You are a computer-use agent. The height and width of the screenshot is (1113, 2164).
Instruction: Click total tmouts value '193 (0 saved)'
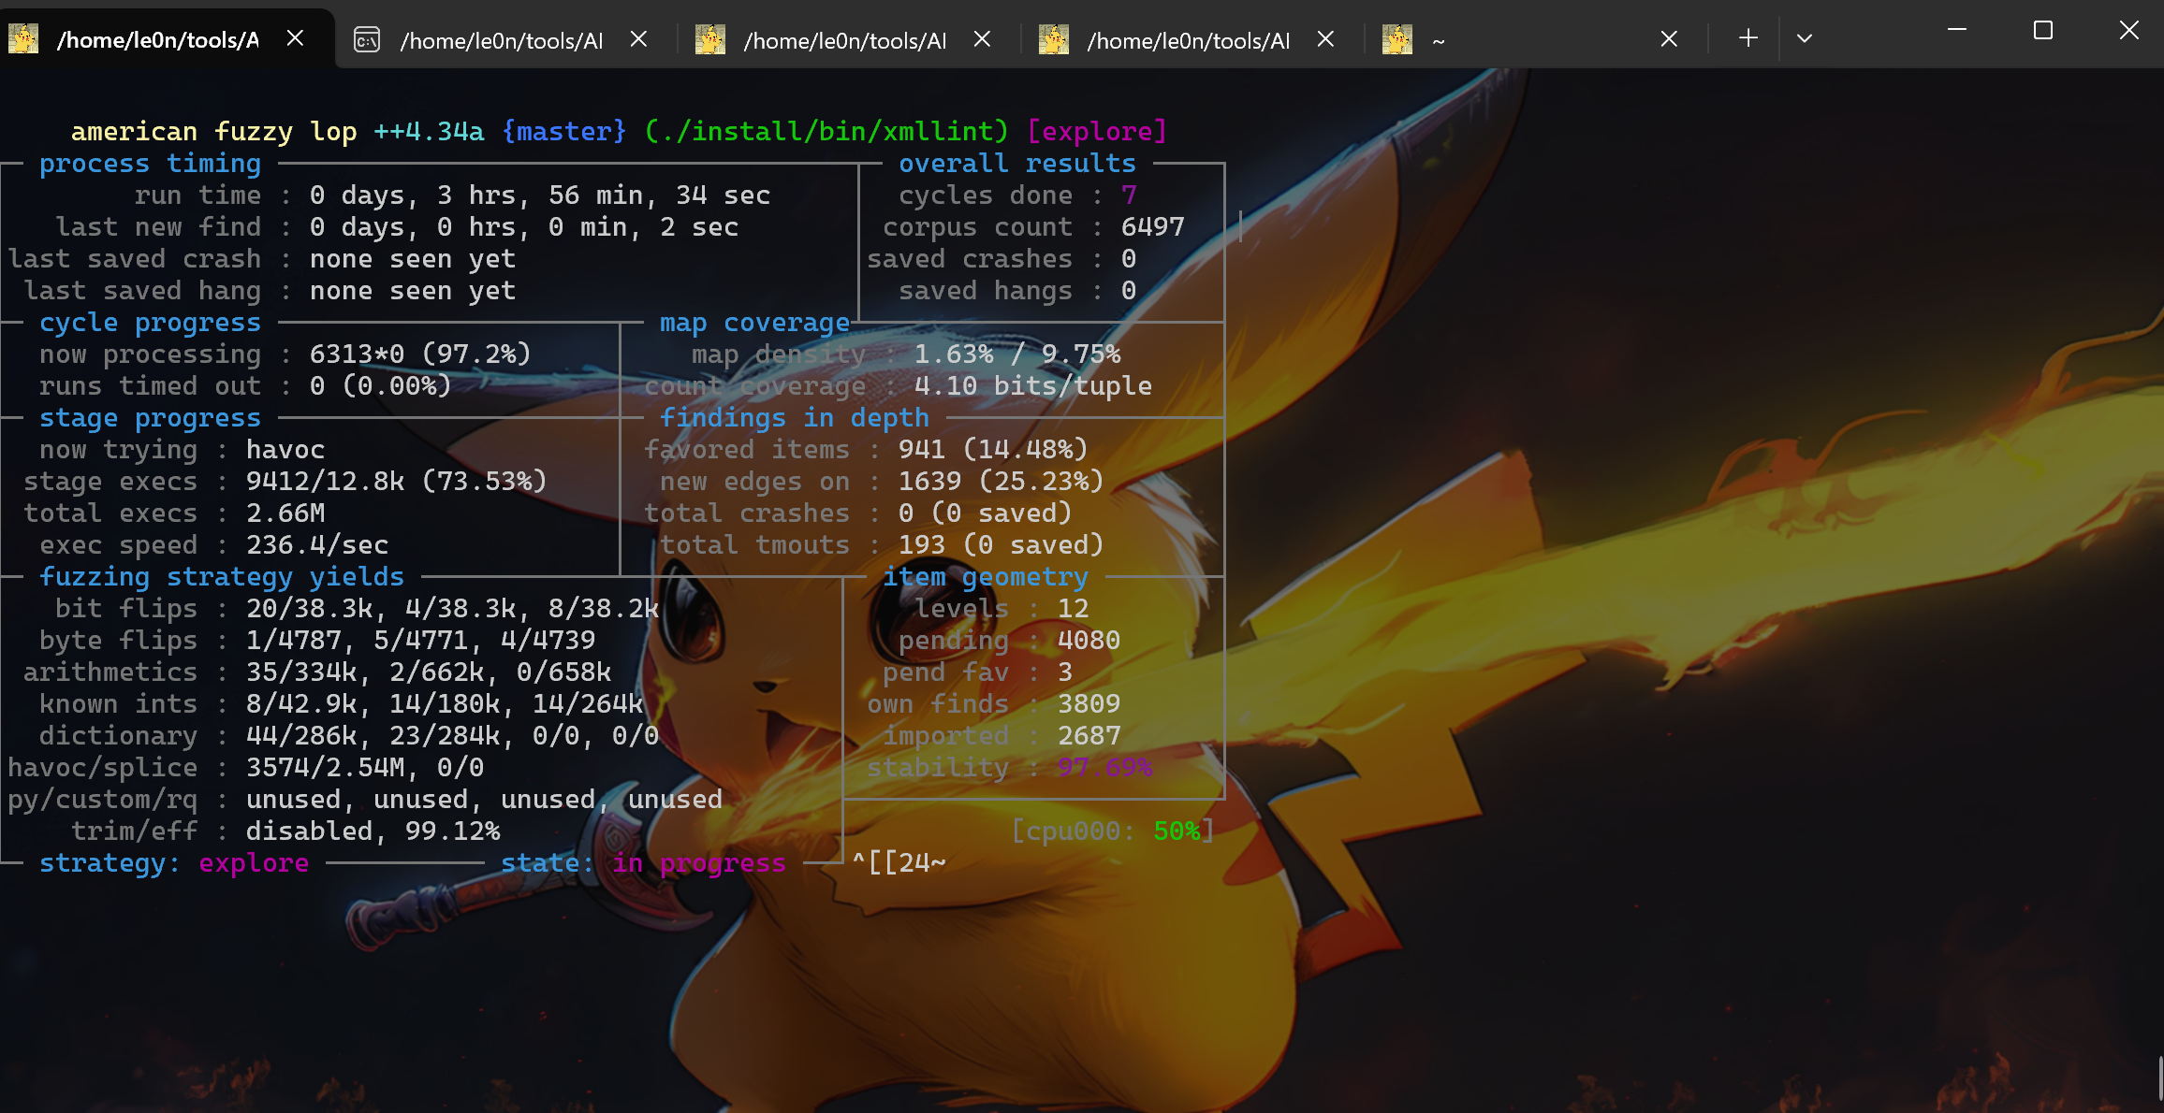pos(1002,545)
